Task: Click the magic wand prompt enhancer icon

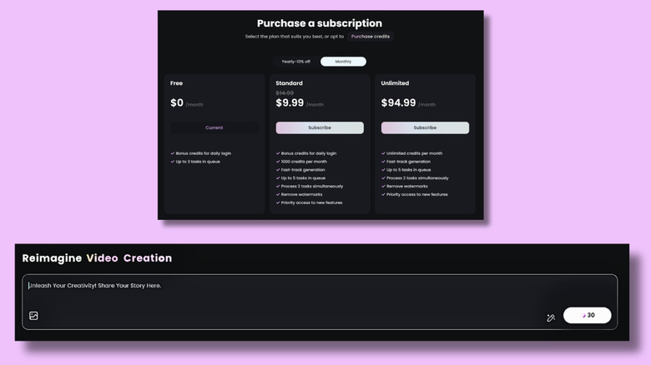Action: point(551,318)
